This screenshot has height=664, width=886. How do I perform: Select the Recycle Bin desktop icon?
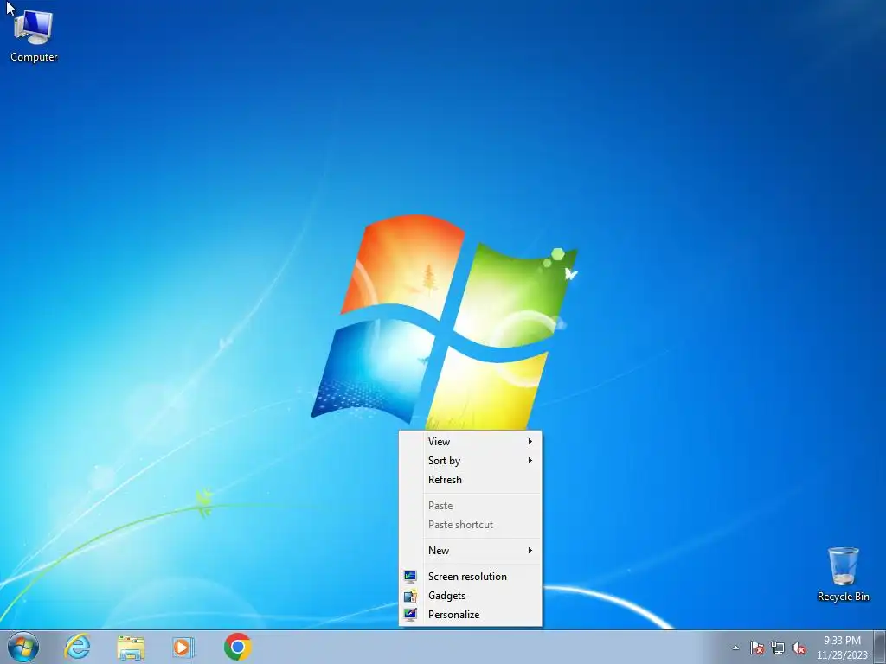pos(843,574)
